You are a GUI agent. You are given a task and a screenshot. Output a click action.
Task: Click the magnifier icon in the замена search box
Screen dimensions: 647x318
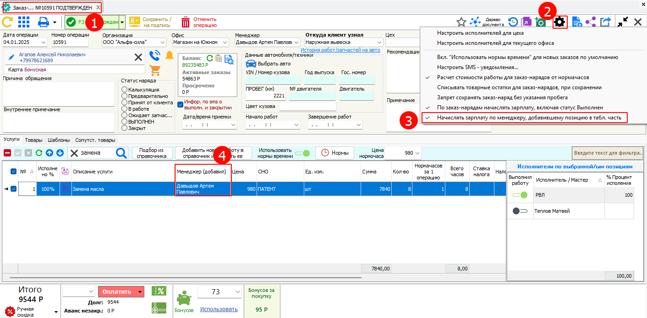click(121, 153)
